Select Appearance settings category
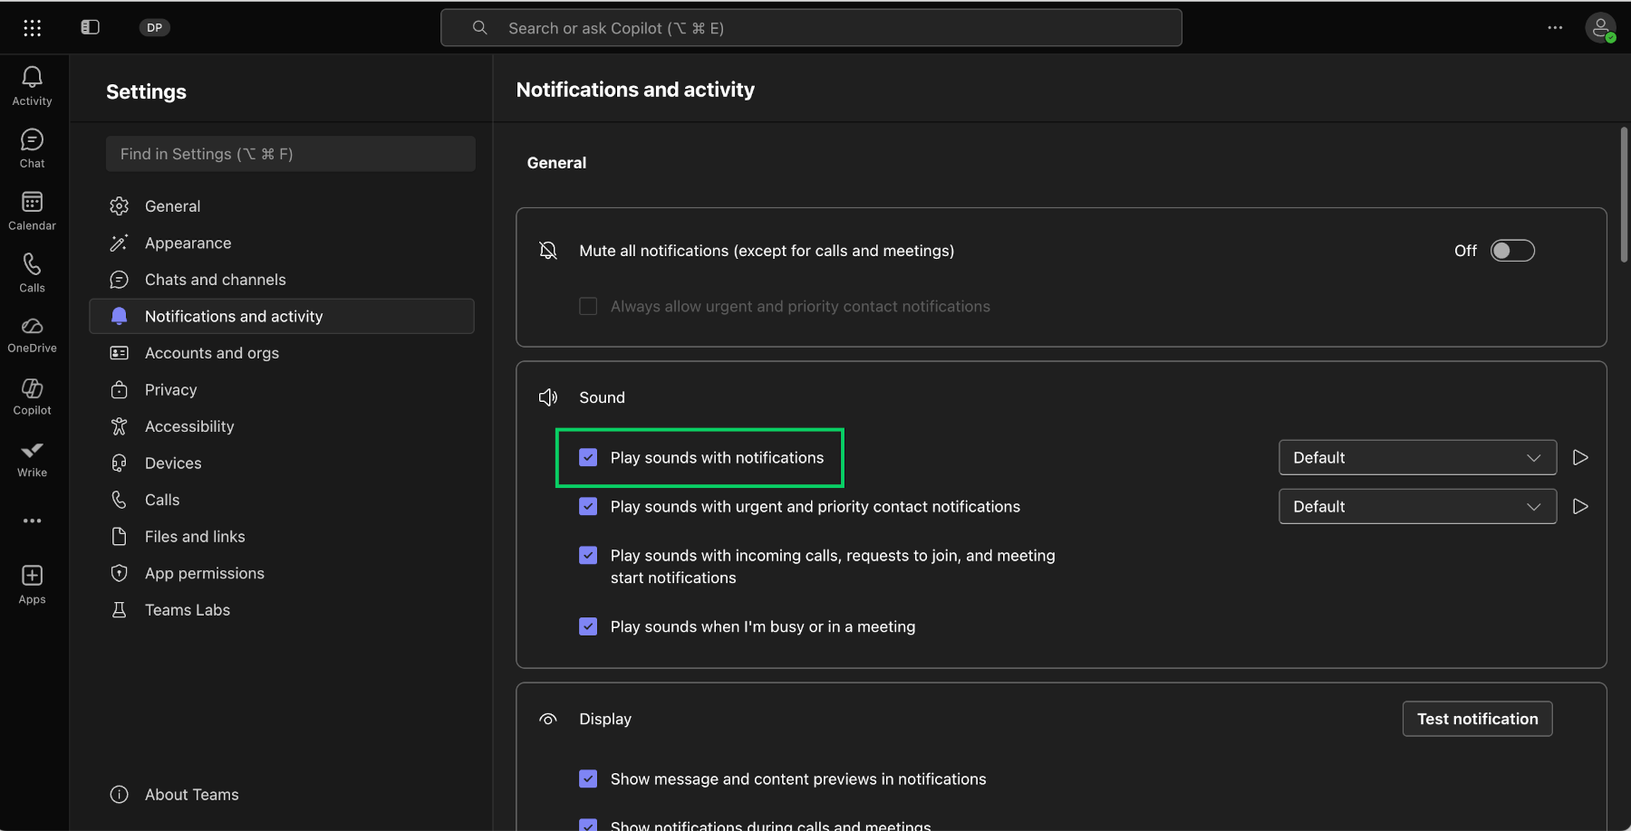The width and height of the screenshot is (1631, 831). pos(282,243)
